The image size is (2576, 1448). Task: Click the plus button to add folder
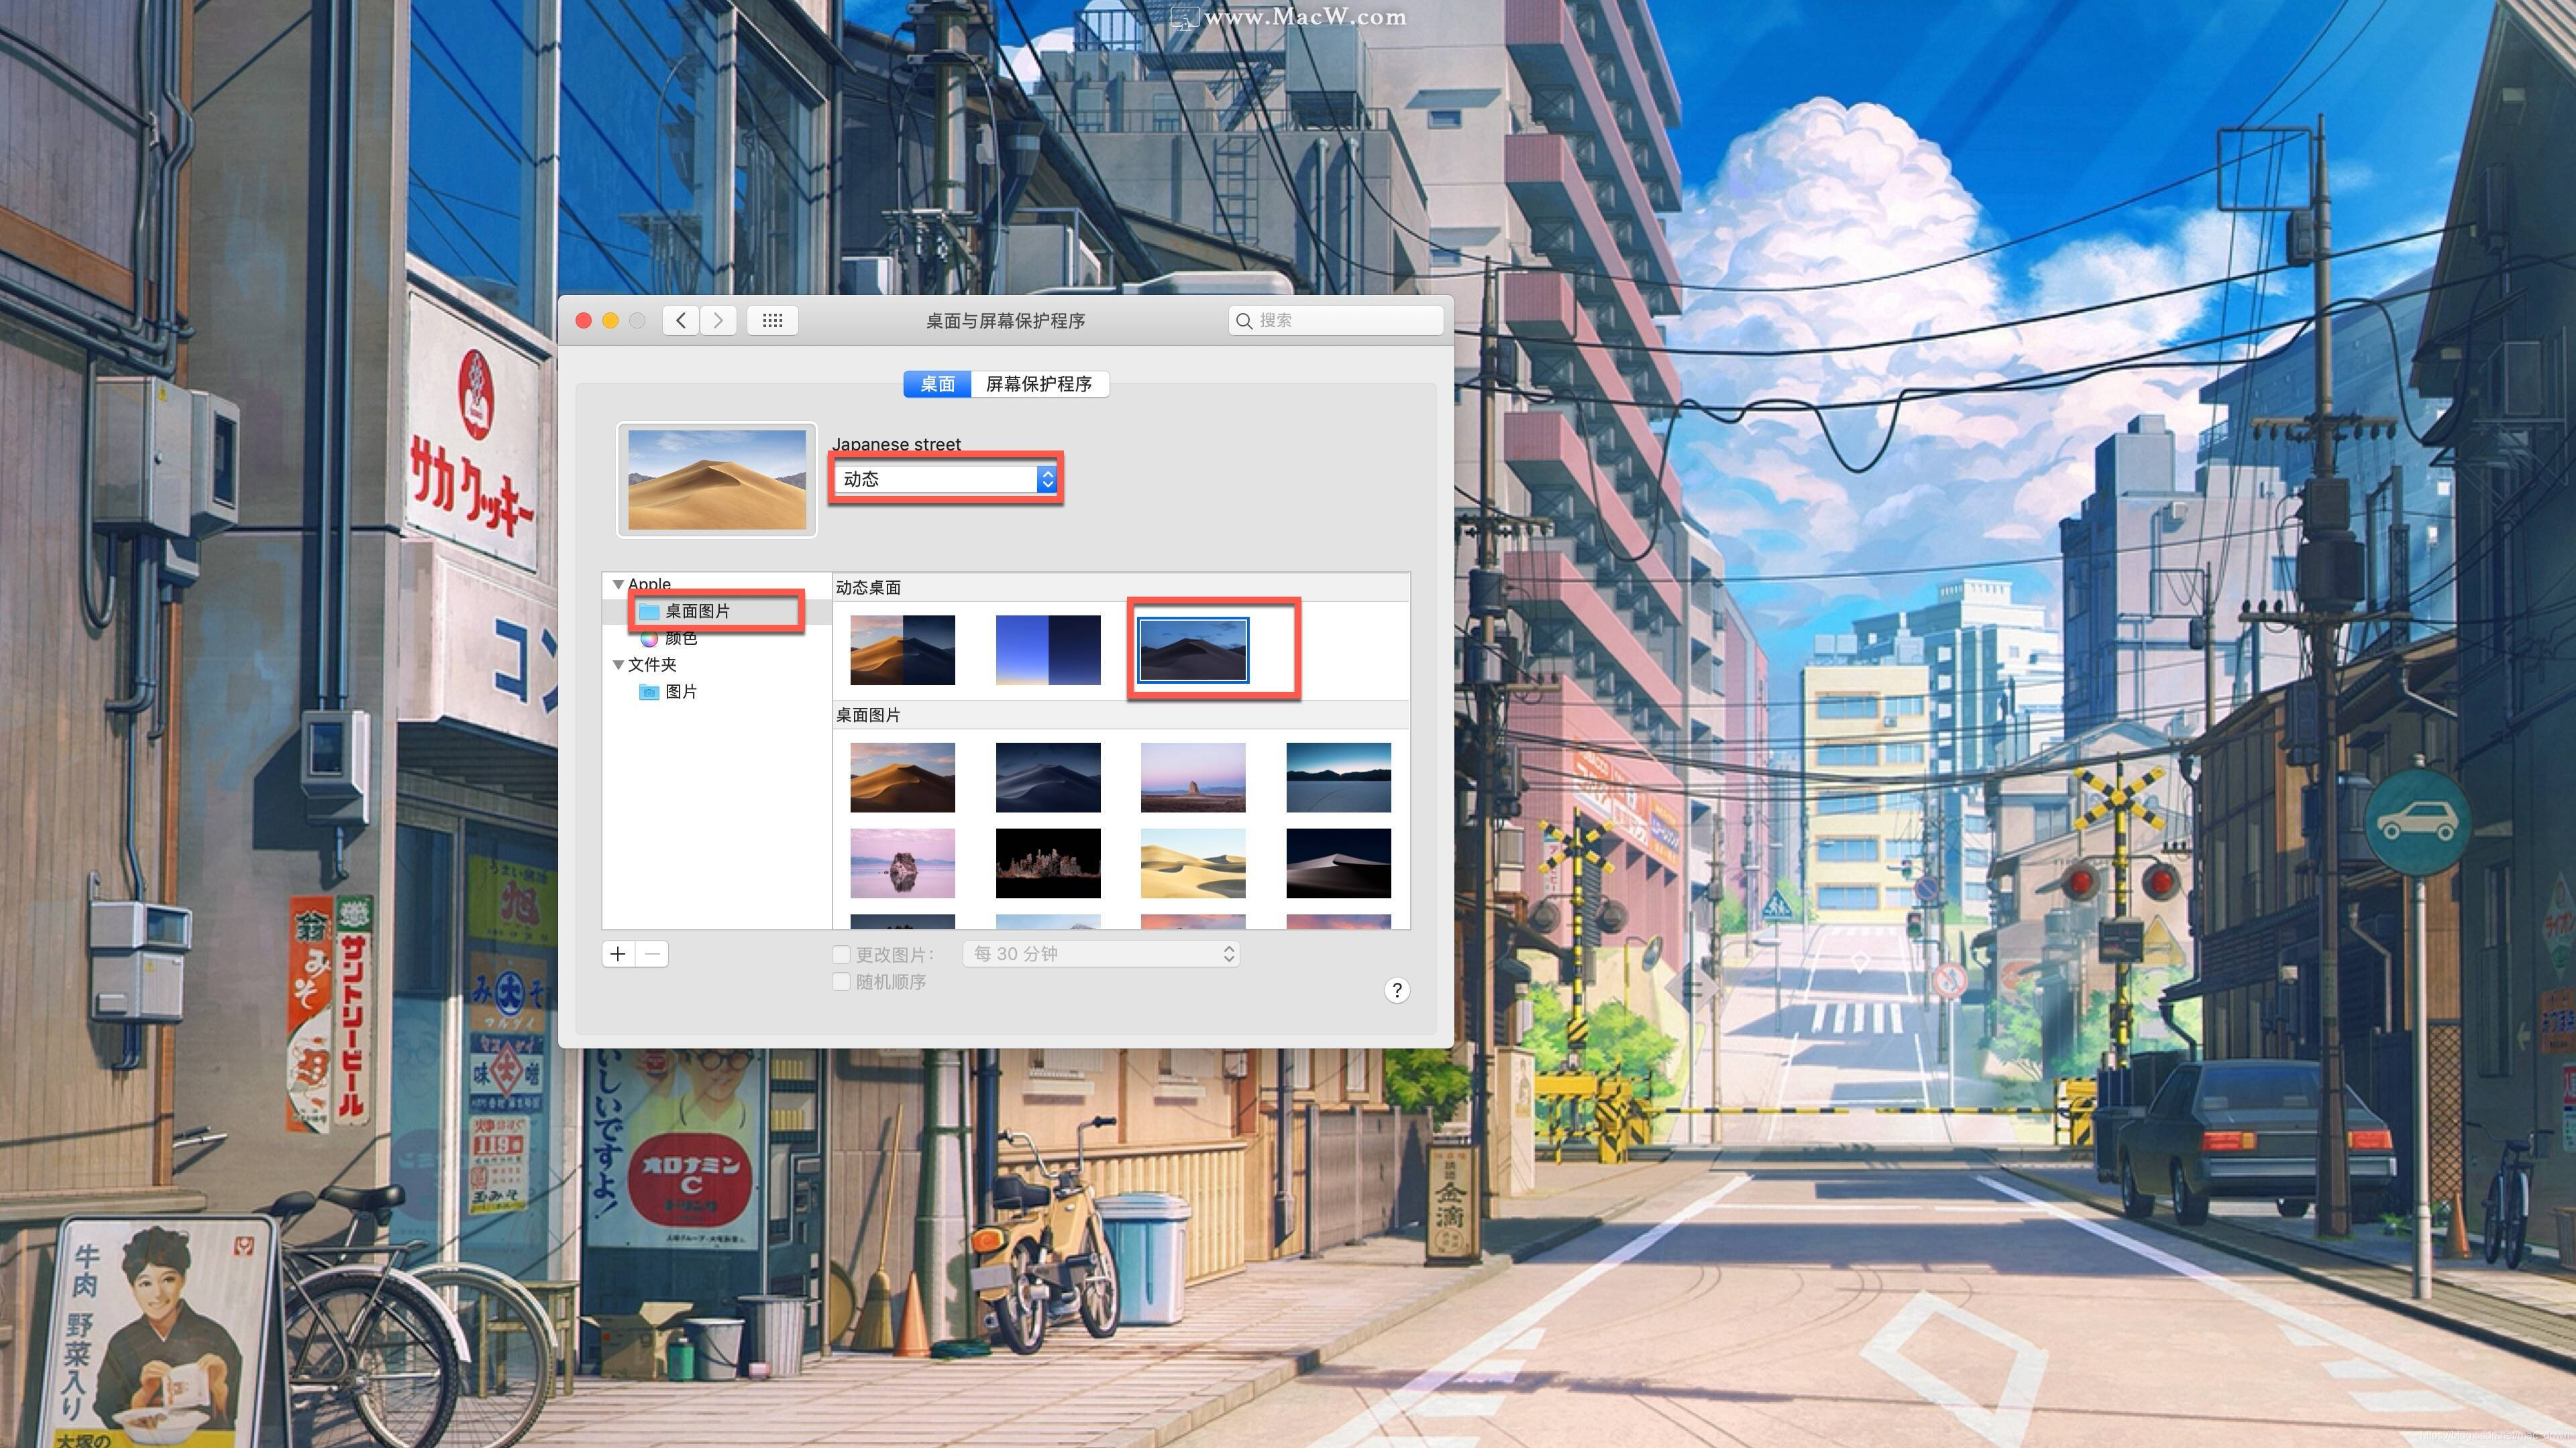click(x=618, y=955)
